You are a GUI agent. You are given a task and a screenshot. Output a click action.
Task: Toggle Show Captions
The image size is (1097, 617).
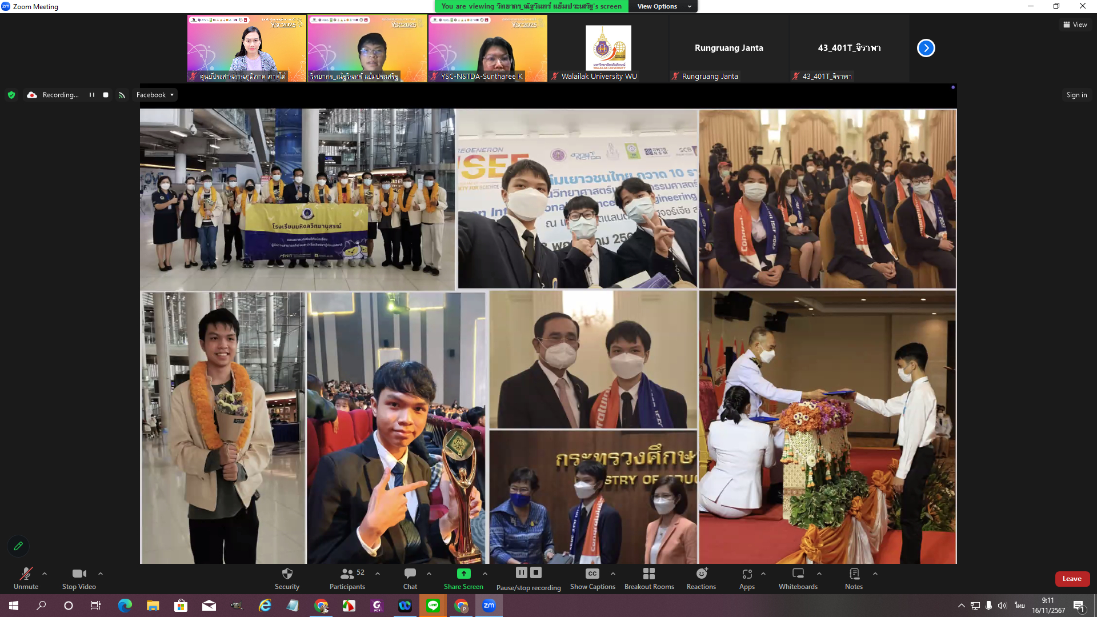point(592,574)
